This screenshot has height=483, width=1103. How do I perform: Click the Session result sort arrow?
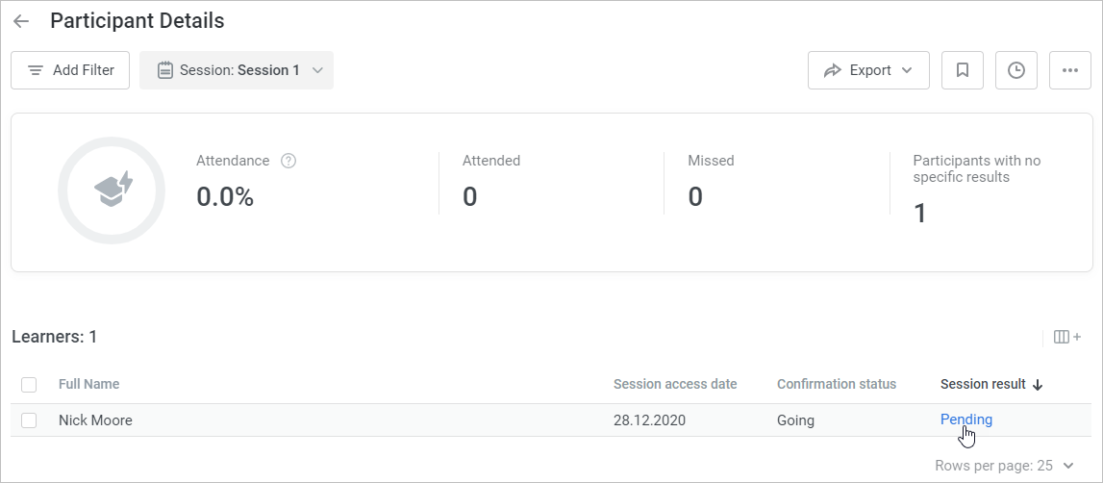1038,385
